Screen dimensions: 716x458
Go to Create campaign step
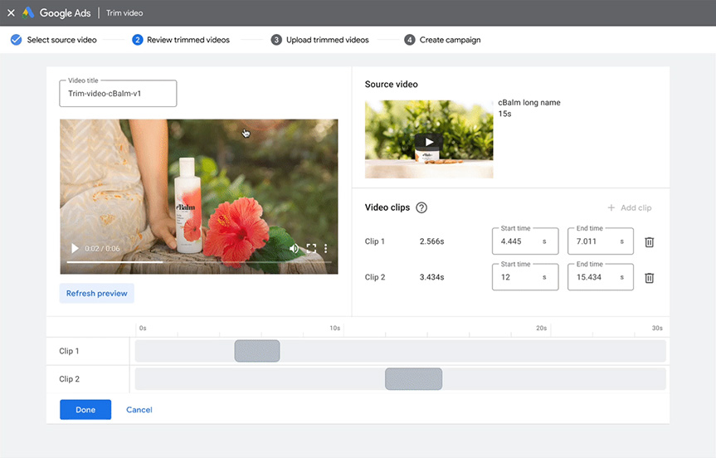442,40
